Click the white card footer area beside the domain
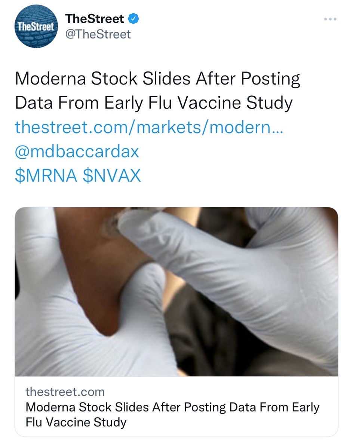Screen dimensions: 353x444 tap(221, 392)
